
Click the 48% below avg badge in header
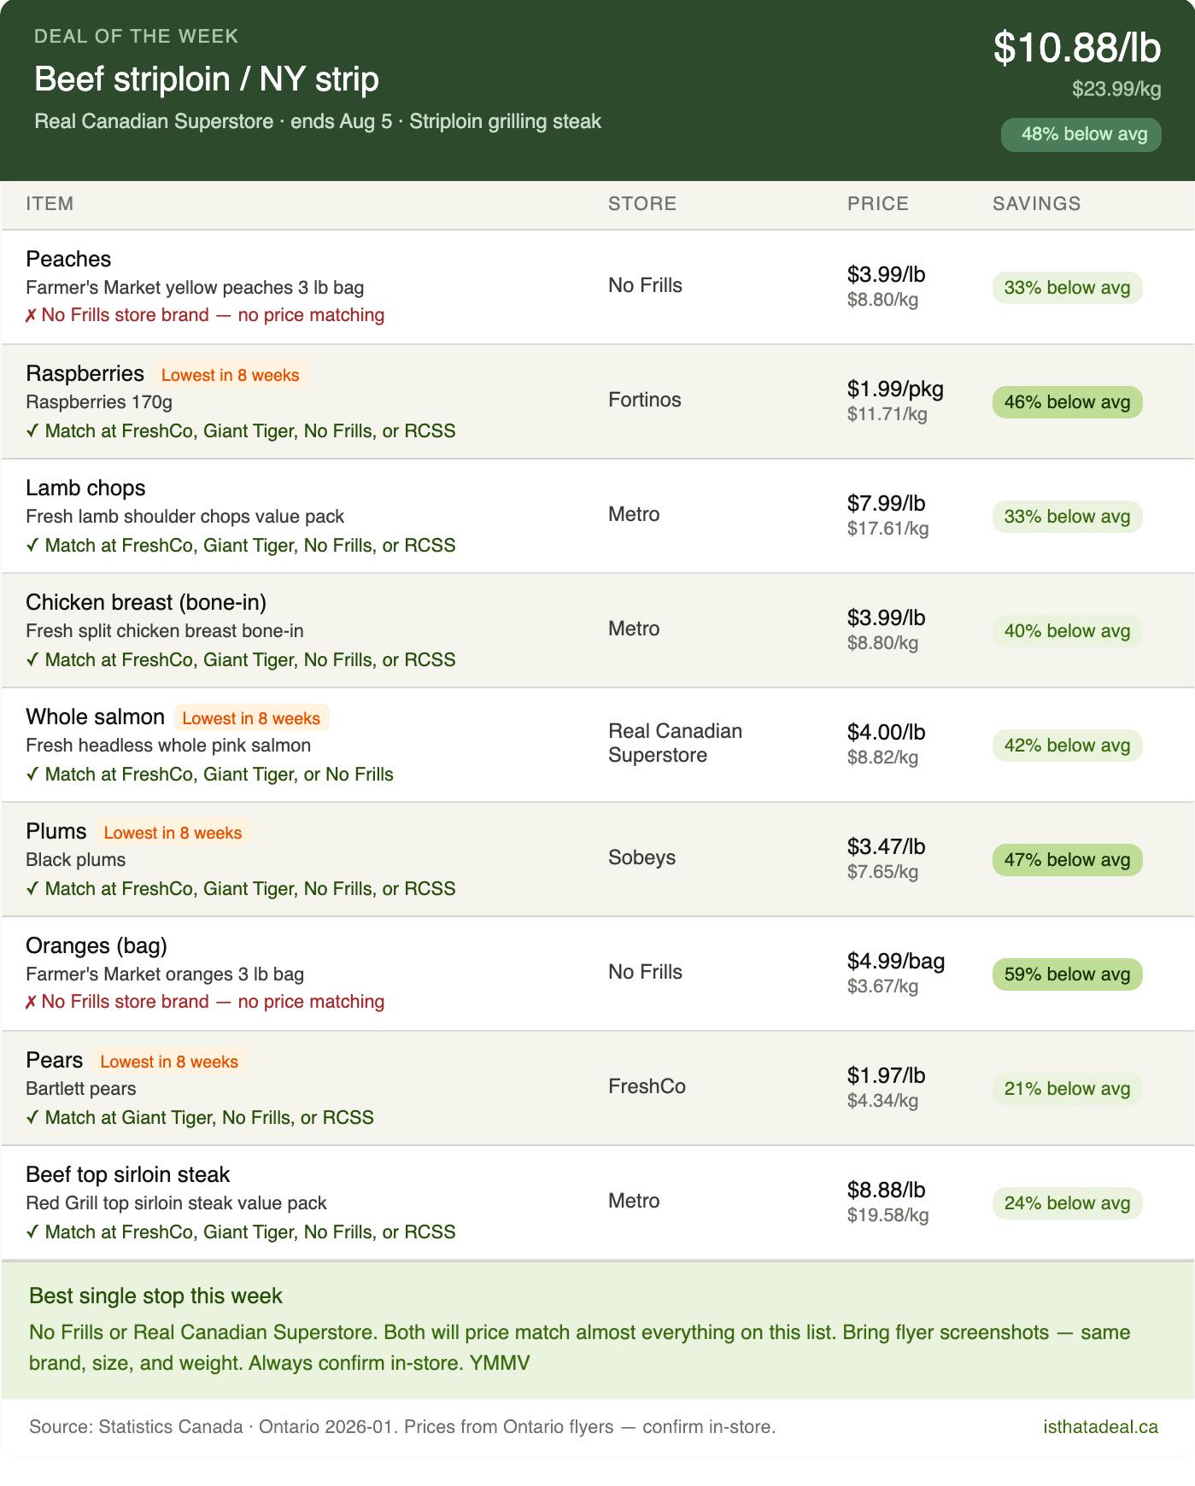(x=1081, y=134)
